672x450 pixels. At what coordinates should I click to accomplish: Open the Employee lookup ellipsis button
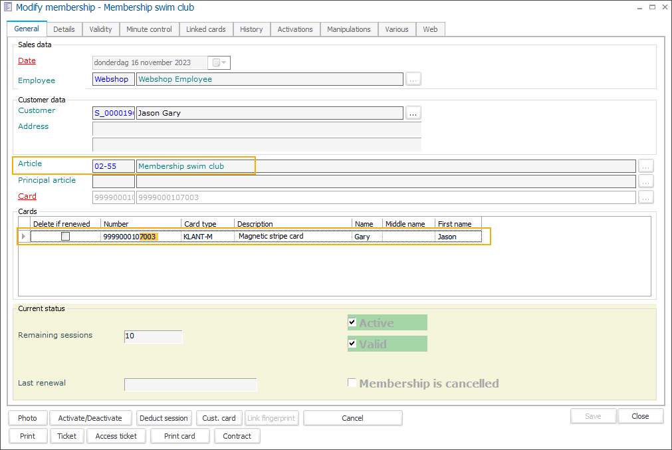[413, 79]
